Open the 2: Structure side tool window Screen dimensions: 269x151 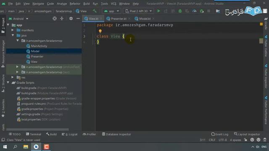(x=3, y=83)
